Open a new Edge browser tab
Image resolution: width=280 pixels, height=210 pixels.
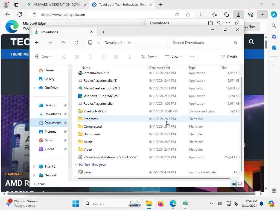pyautogui.click(x=161, y=5)
